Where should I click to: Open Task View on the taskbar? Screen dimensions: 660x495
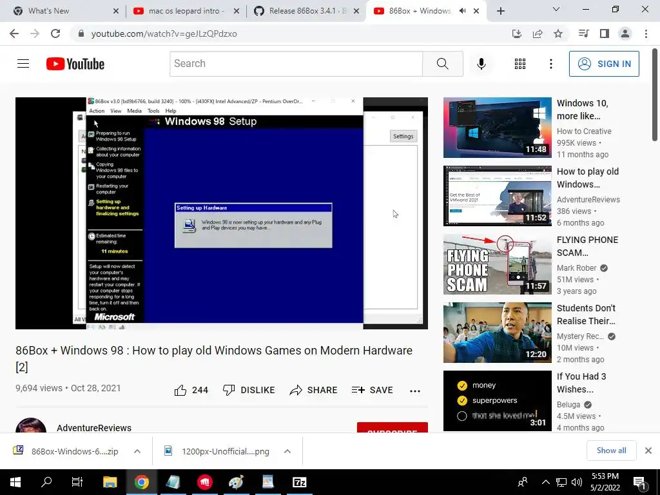[77, 482]
